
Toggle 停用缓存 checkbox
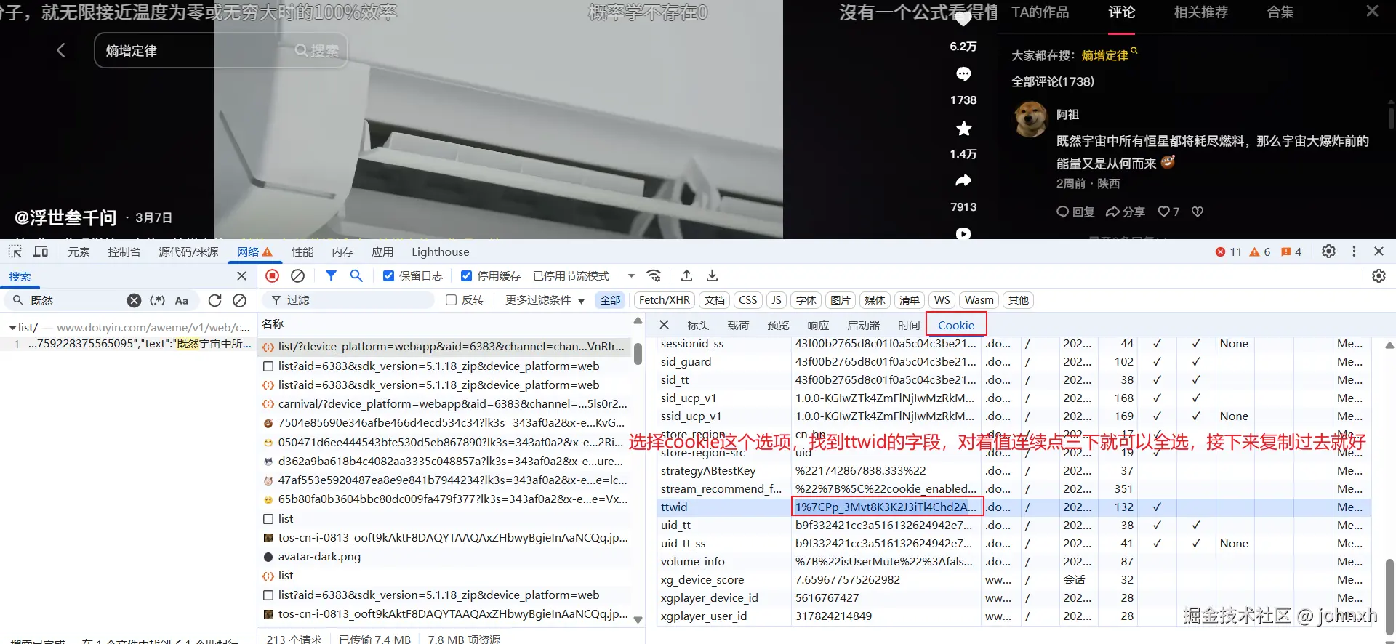(466, 275)
